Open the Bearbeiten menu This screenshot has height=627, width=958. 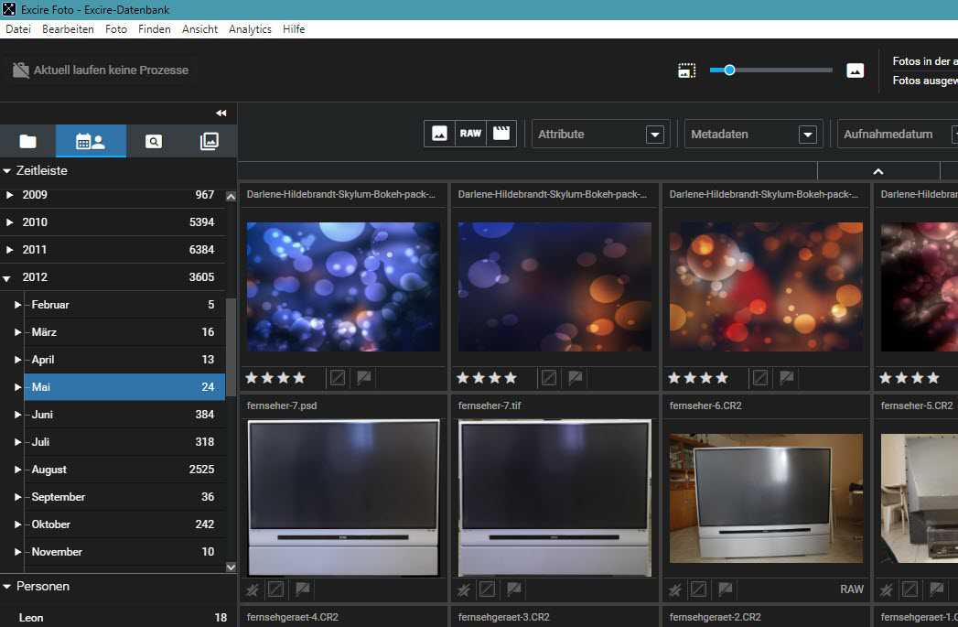[x=68, y=28]
